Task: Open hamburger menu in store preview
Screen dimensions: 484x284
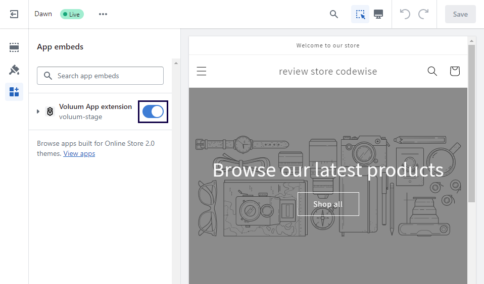Action: click(x=202, y=71)
